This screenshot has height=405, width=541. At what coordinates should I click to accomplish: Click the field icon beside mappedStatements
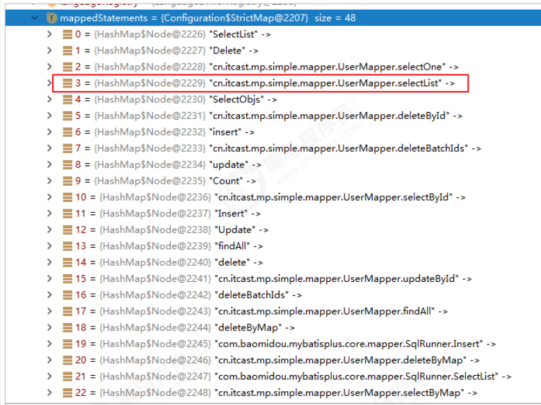(x=51, y=18)
